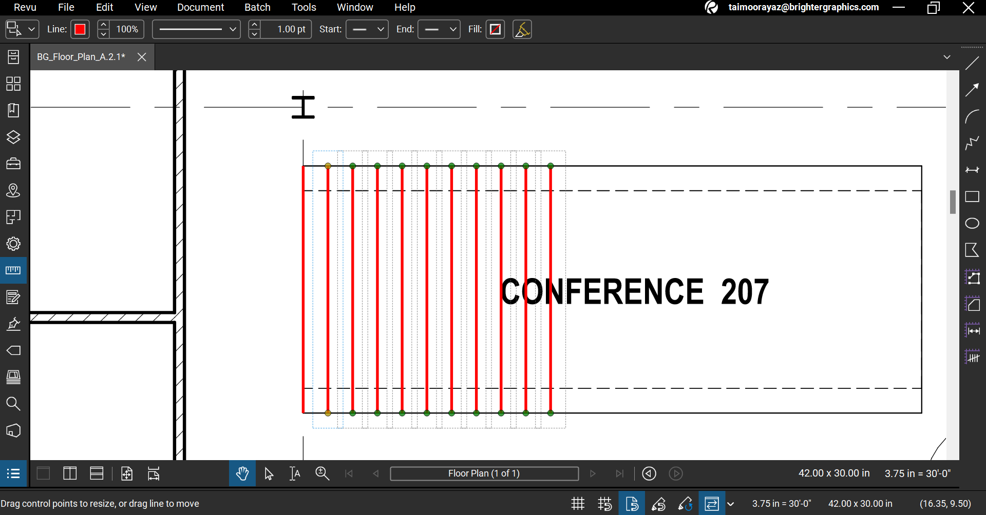The height and width of the screenshot is (515, 986).
Task: Switch to the BG_Floor_Plan_A.2.1 tab
Action: [x=81, y=57]
